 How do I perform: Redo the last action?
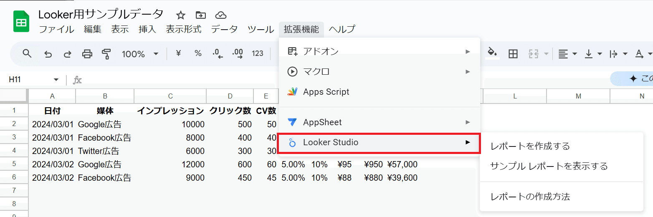[67, 54]
